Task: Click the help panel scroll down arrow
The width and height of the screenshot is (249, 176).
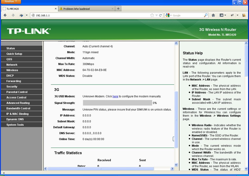Action: pos(246,169)
